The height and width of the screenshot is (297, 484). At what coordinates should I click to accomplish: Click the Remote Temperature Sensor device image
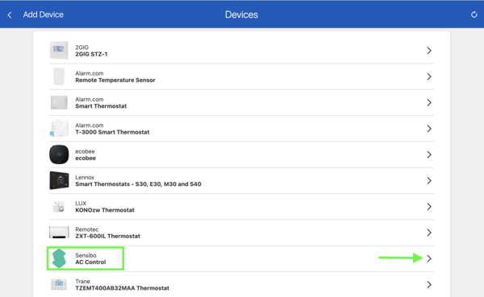tap(59, 76)
